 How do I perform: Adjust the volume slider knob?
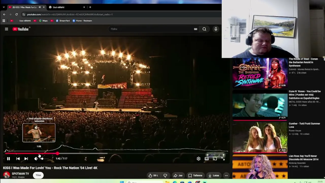coord(42,159)
